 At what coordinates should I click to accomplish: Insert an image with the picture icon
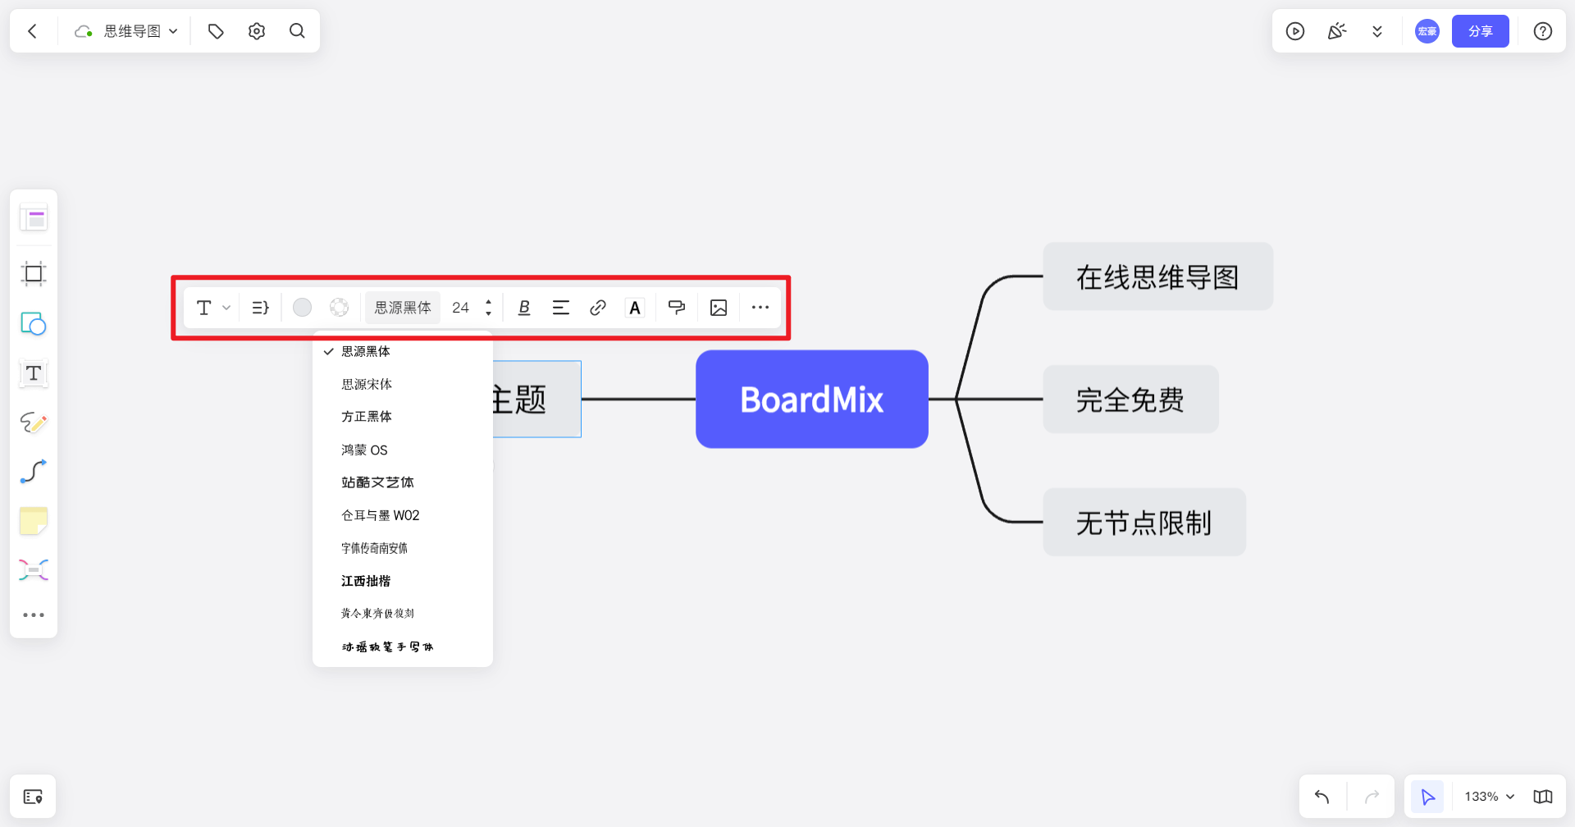(719, 308)
